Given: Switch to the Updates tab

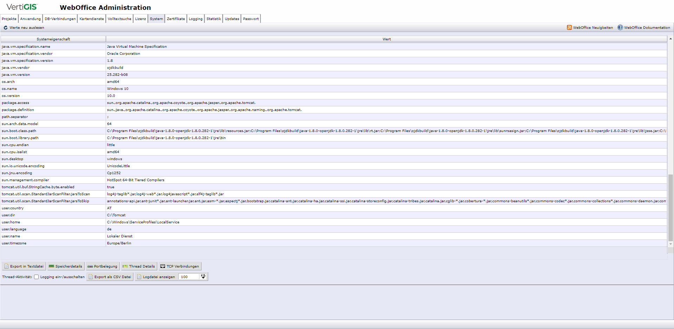Looking at the screenshot, I should 232,19.
